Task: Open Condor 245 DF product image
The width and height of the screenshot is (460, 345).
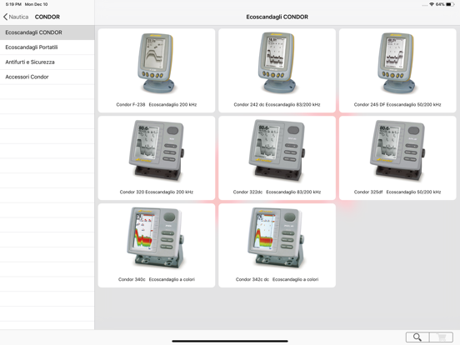Action: pos(397,63)
